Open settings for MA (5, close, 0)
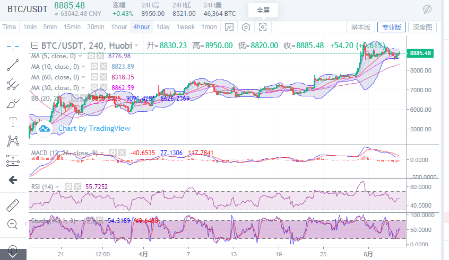This screenshot has height=260, width=449. click(91, 56)
